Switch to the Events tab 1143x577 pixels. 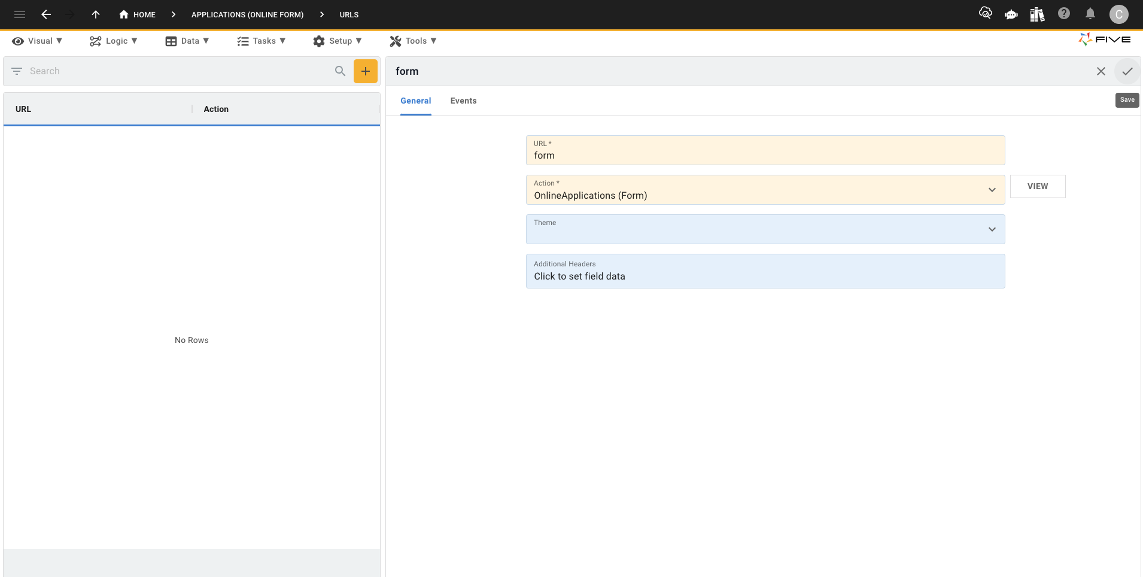pos(463,101)
